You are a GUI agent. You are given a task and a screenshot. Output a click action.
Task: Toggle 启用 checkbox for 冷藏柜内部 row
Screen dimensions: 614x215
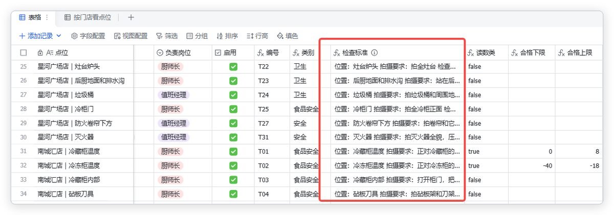pyautogui.click(x=233, y=180)
